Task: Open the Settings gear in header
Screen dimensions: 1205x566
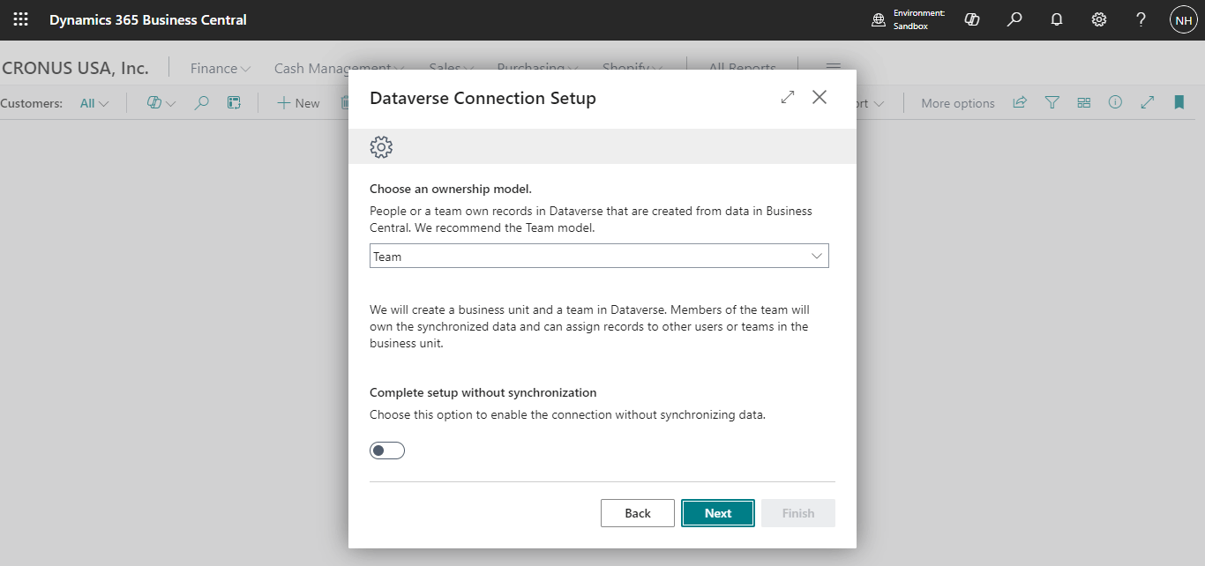Action: coord(1099,19)
